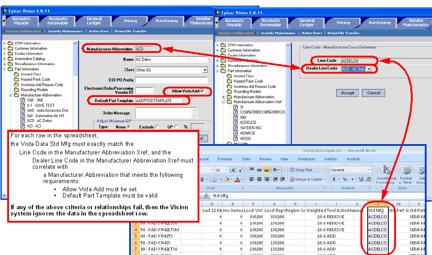This screenshot has height=255, width=432.
Task: Click the fx insert function icon
Action: (207, 196)
